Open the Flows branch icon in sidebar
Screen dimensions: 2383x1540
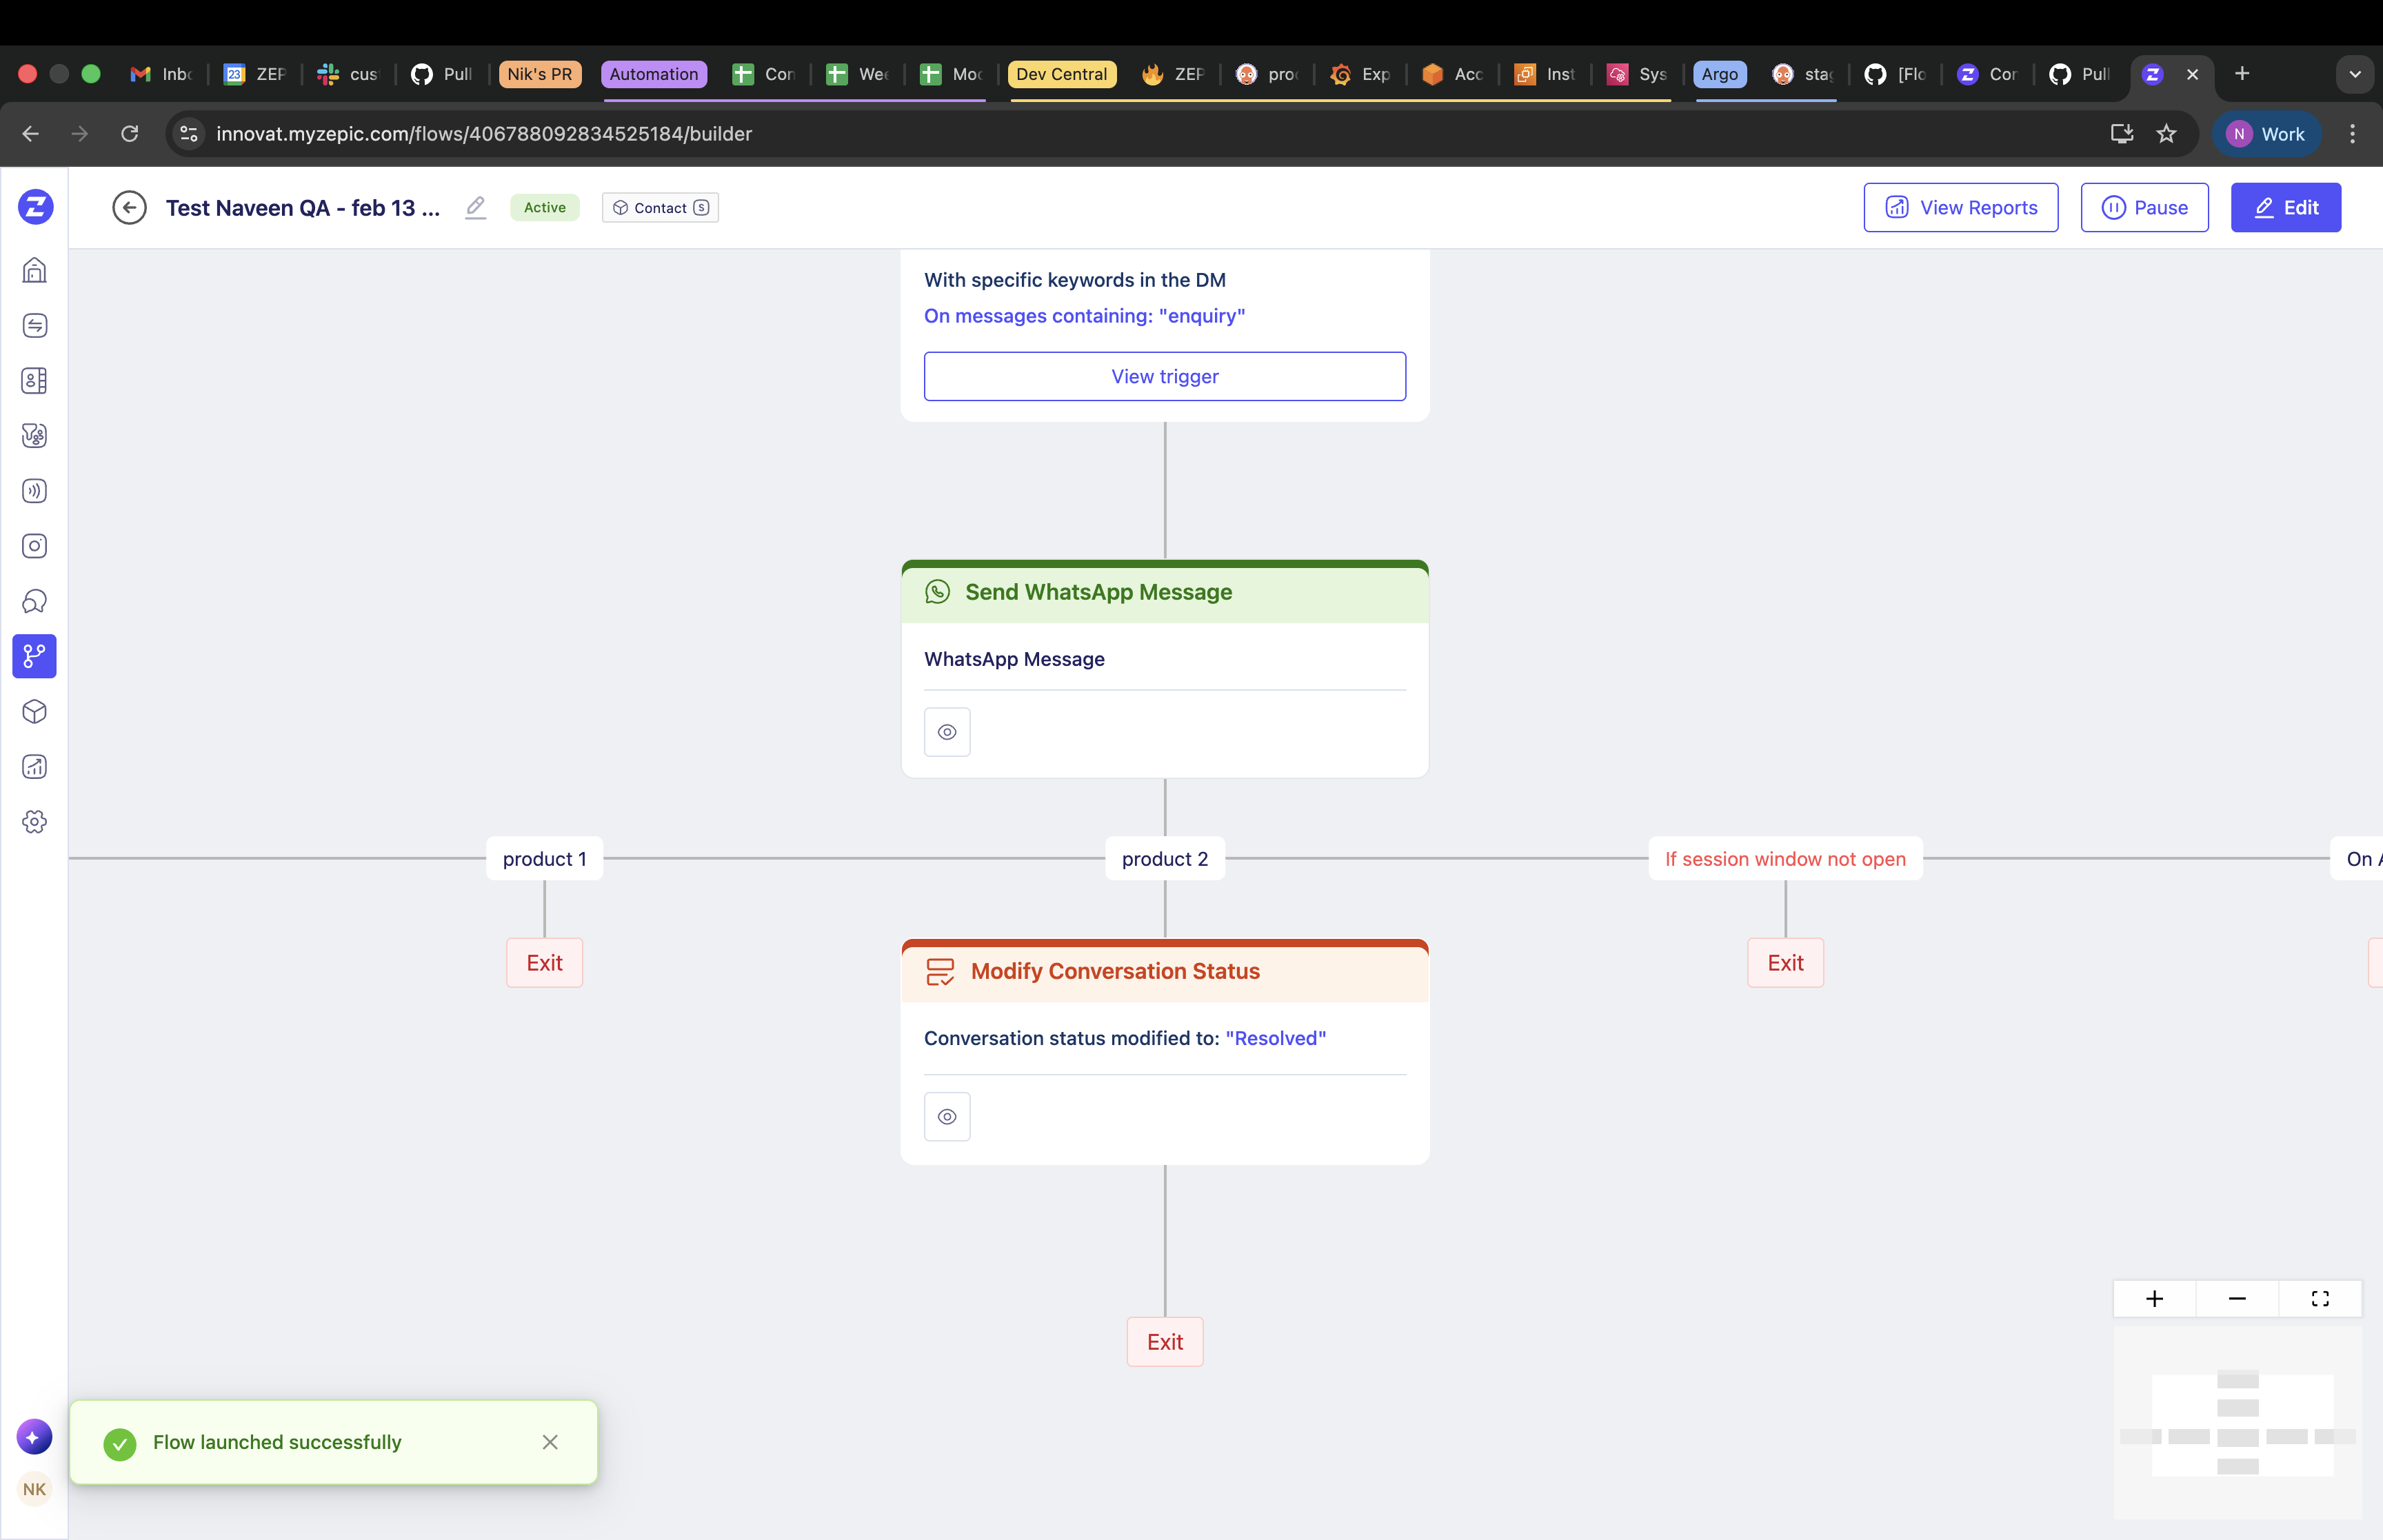click(34, 656)
